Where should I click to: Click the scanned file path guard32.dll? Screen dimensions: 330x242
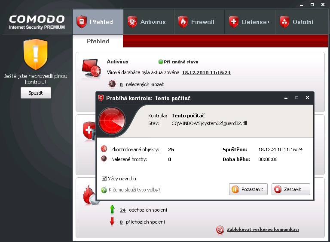click(209, 123)
